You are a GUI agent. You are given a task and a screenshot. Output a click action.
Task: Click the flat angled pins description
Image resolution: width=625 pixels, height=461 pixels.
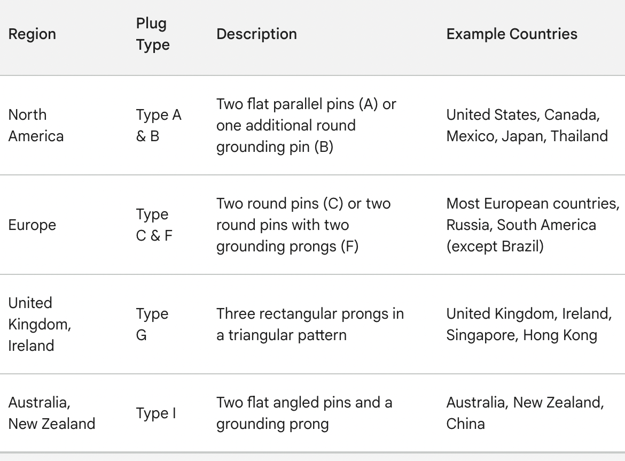coord(304,413)
